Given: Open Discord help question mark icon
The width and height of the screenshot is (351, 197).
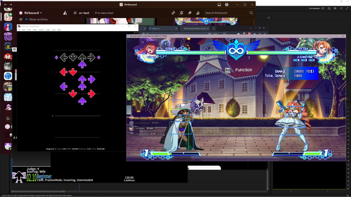Looking at the screenshot, I should coord(227,5).
